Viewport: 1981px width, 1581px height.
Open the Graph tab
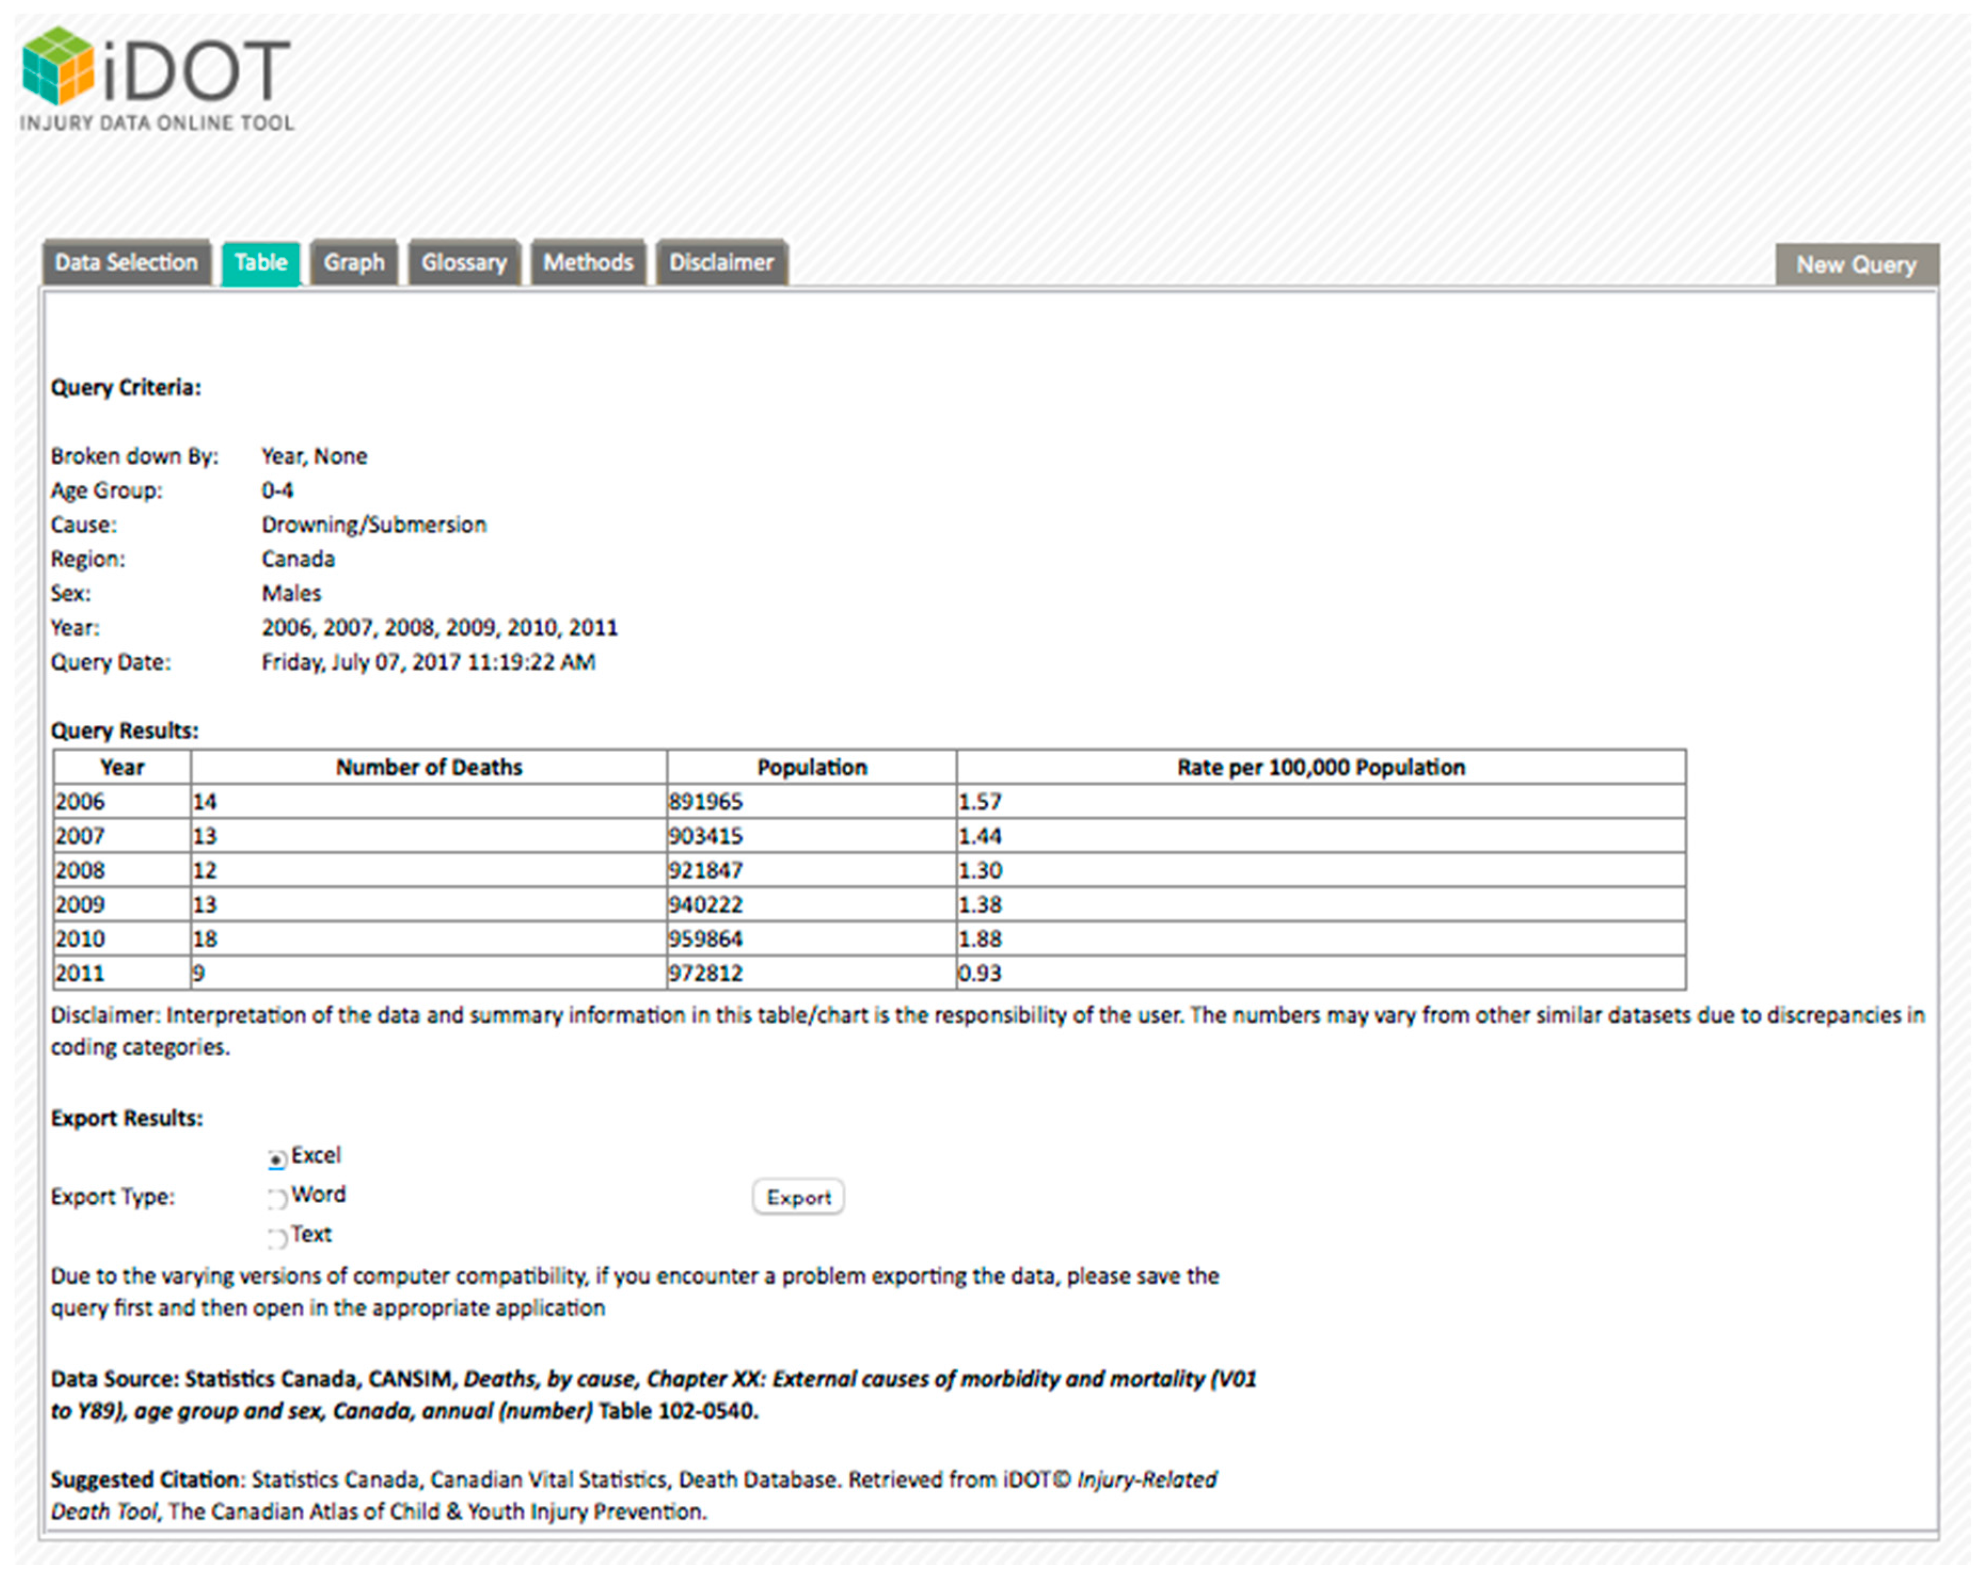click(x=354, y=263)
